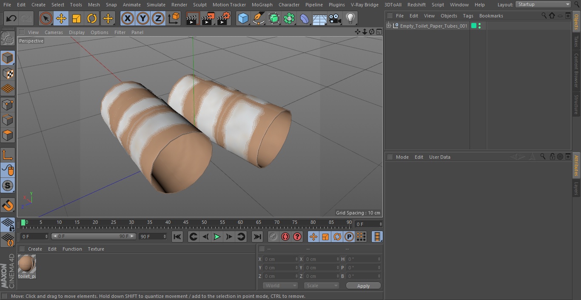Add a Cube primitive object
581x300 pixels.
coord(243,18)
